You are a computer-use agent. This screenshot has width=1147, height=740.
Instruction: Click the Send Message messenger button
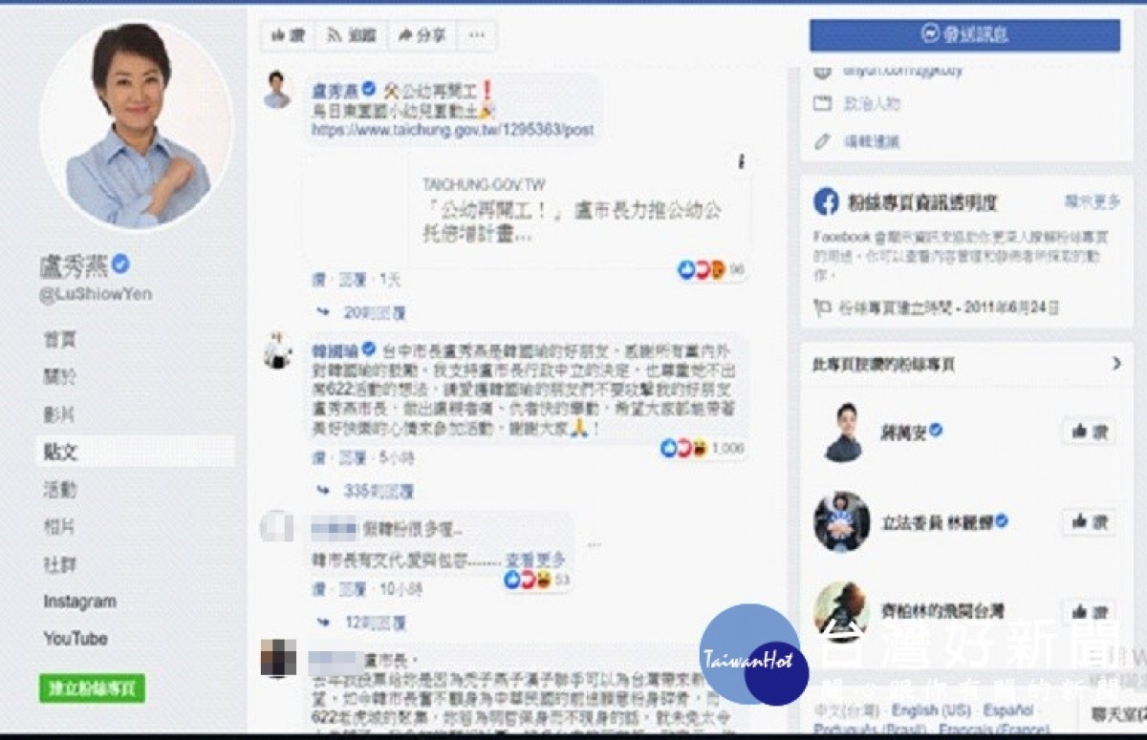coord(964,35)
